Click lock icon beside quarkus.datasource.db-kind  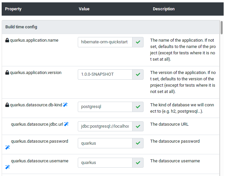tap(7, 105)
